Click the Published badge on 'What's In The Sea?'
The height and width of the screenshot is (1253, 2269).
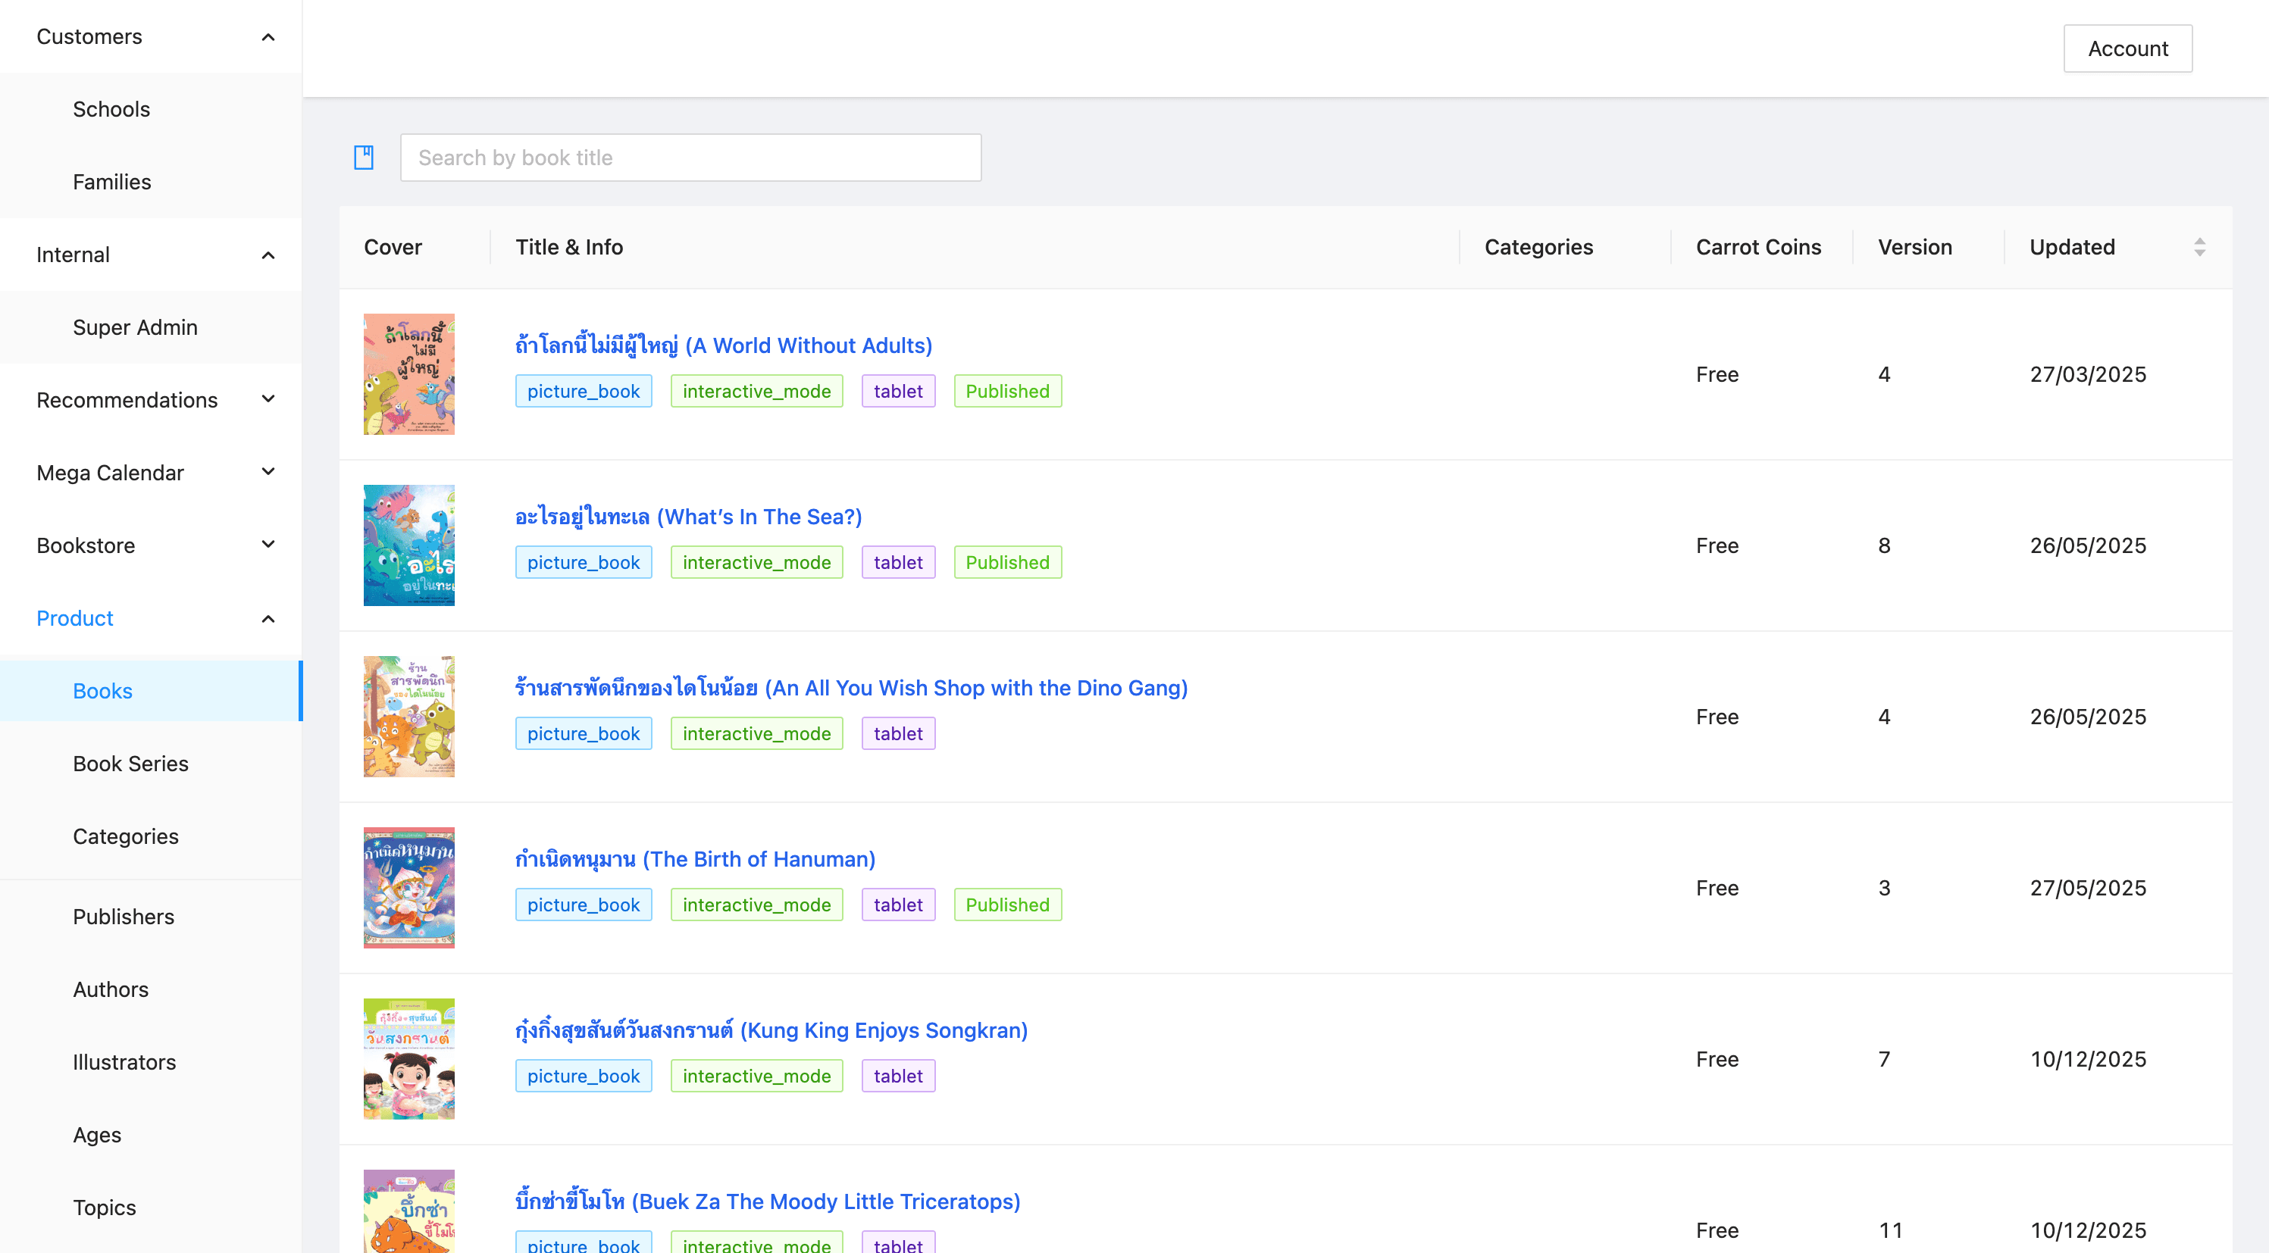[x=1006, y=562]
